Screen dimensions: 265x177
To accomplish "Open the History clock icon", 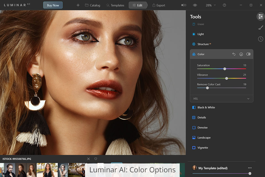I will [x=261, y=39].
